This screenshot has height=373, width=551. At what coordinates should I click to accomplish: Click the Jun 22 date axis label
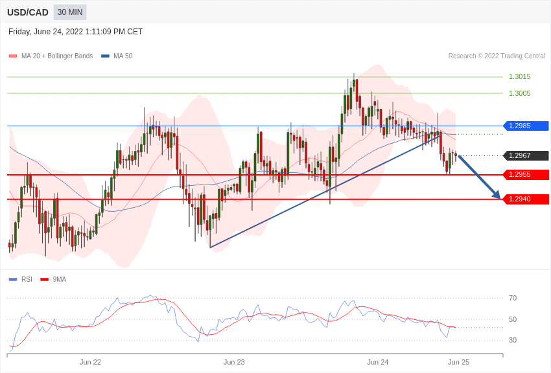coord(90,362)
